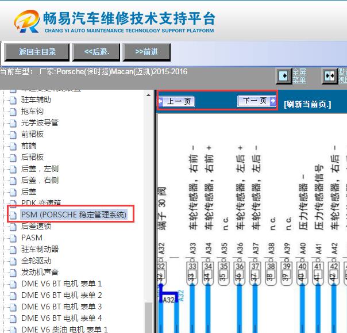347x333 pixels.
Task: Click the page icon beside 驻车制动器
Action: [x=13, y=250]
